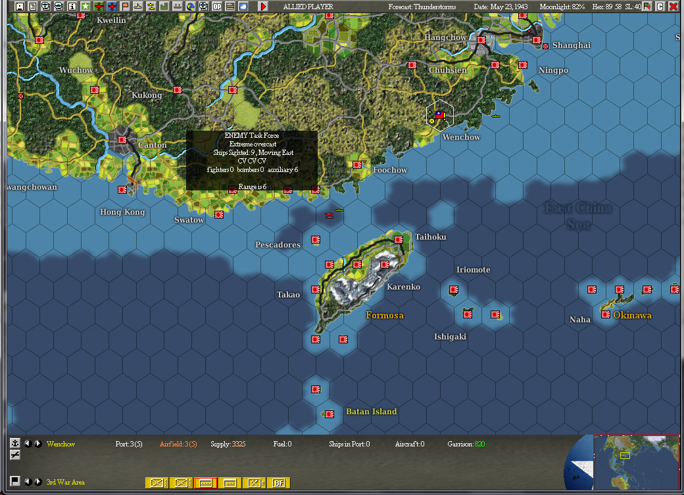Go to next base with right arrow beside Wenchow
This screenshot has height=495, width=684.
pyautogui.click(x=38, y=444)
